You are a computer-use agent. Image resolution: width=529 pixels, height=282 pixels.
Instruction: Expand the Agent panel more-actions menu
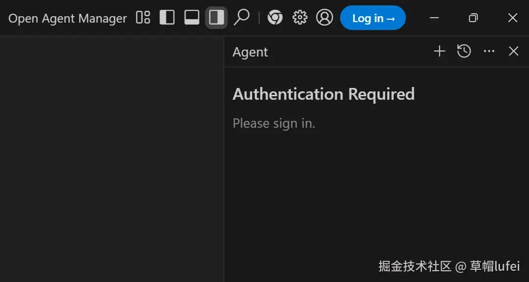click(489, 51)
